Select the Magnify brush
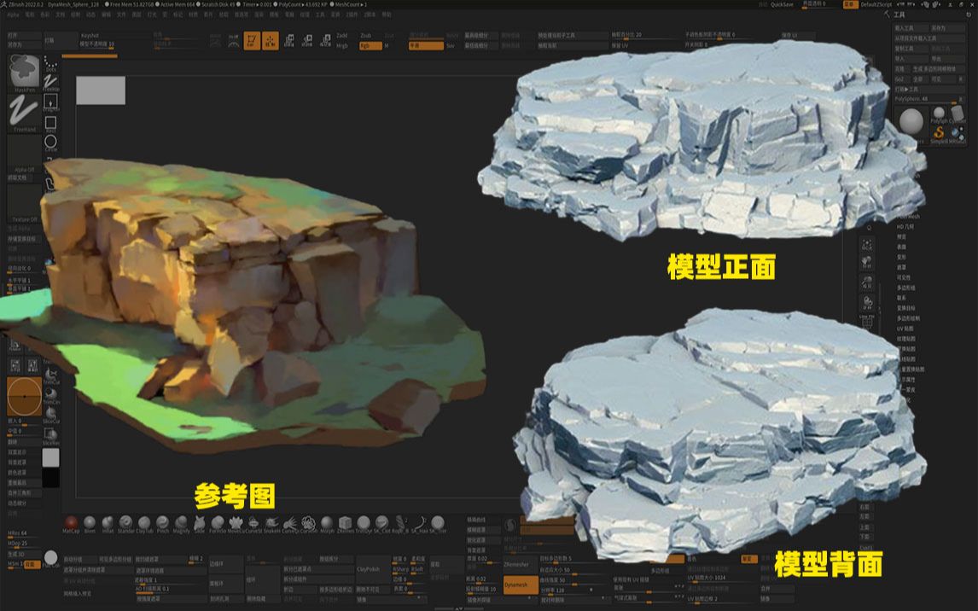This screenshot has height=611, width=978. point(181,522)
